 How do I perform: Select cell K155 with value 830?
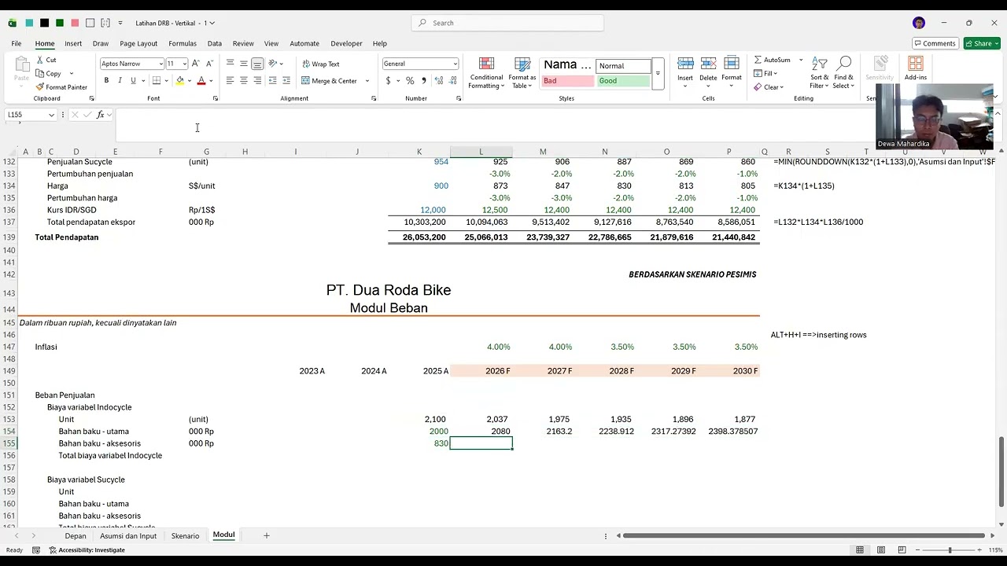pyautogui.click(x=419, y=443)
